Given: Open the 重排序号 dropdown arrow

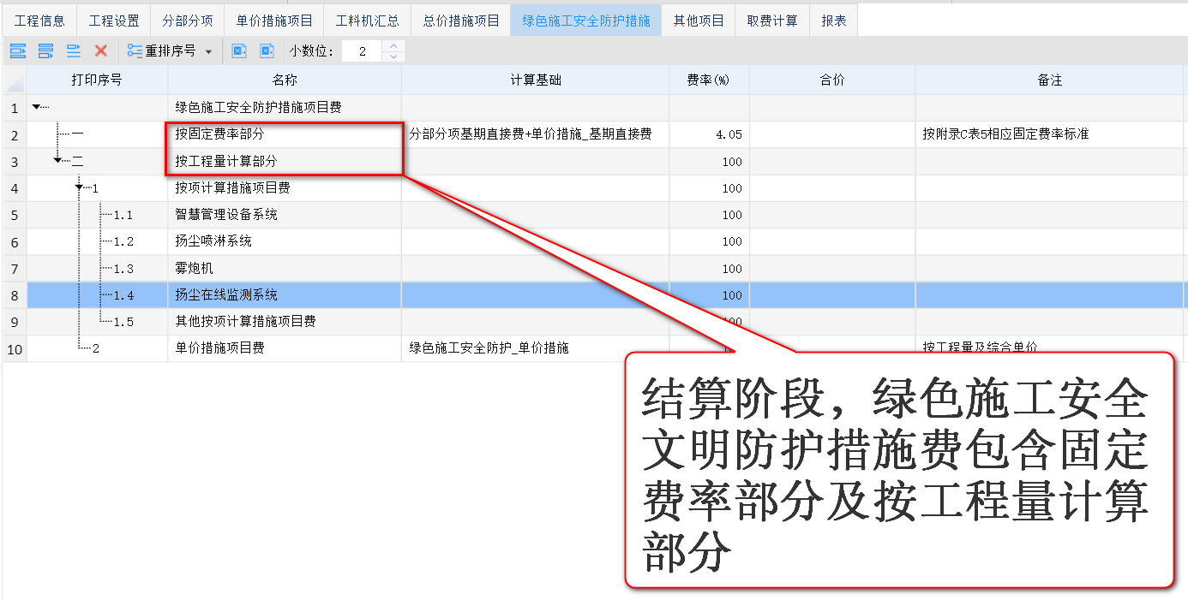Looking at the screenshot, I should (x=208, y=51).
